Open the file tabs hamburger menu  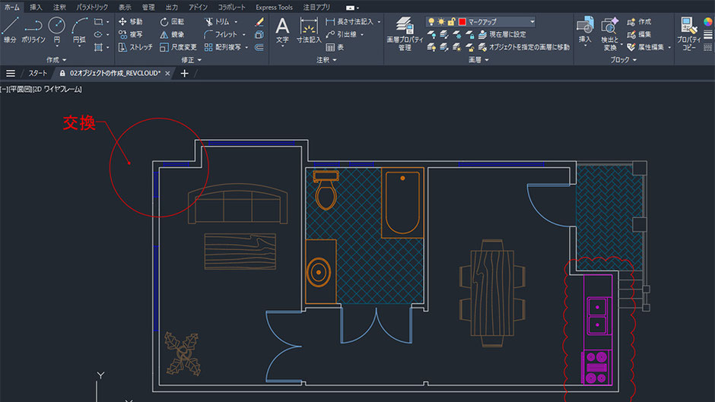point(10,73)
